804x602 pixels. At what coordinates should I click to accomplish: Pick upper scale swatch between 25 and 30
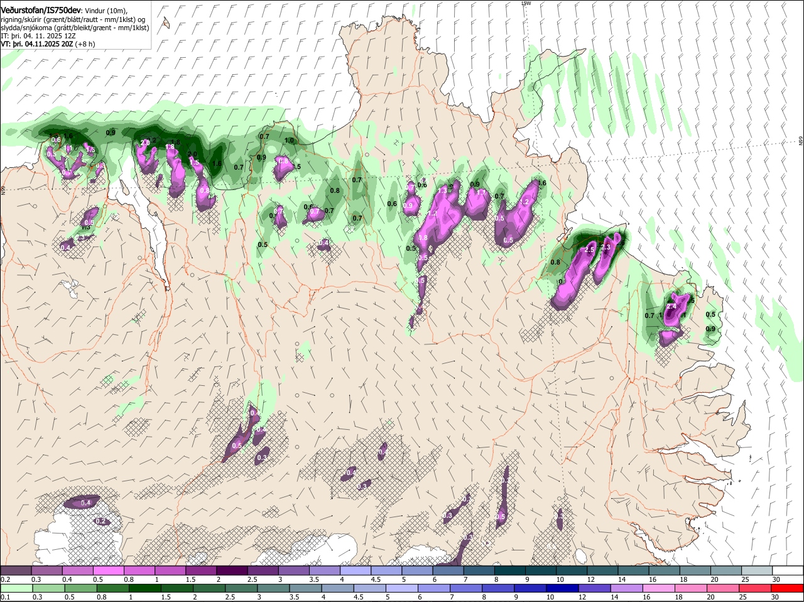click(757, 570)
